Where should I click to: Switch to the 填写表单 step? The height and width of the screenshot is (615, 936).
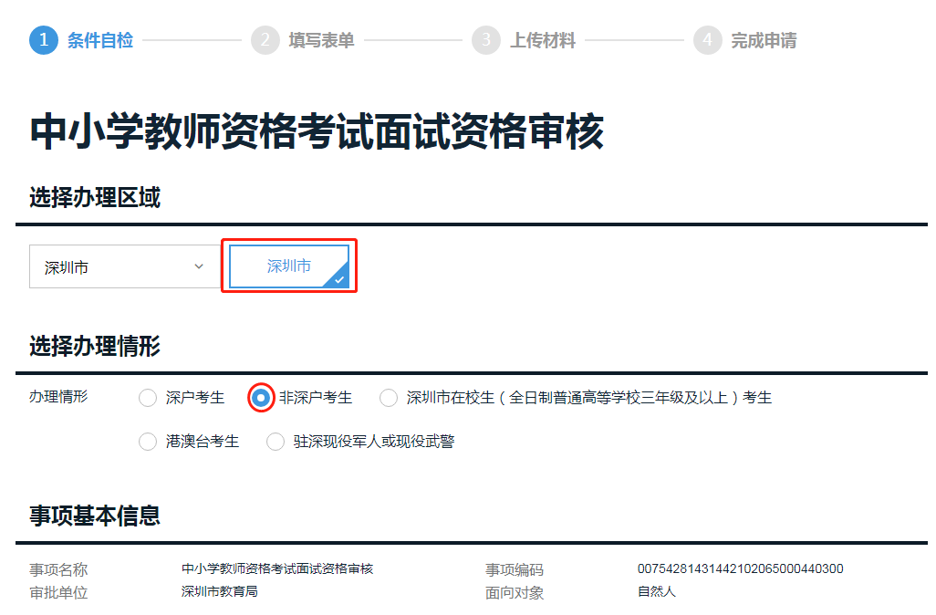[x=321, y=41]
